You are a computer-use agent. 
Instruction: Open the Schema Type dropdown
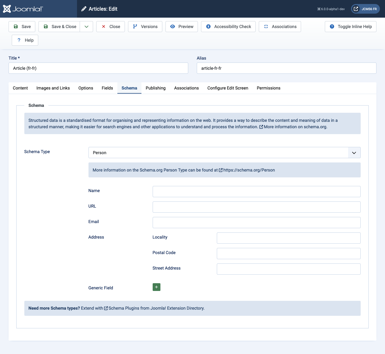(224, 153)
